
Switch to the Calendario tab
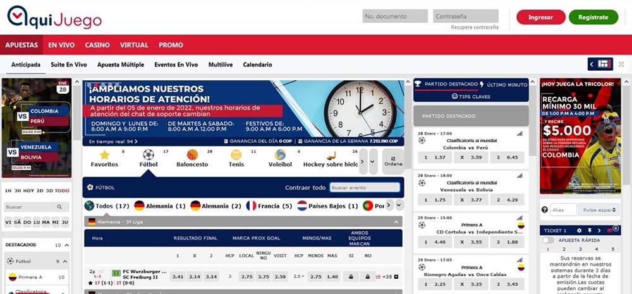tap(257, 64)
